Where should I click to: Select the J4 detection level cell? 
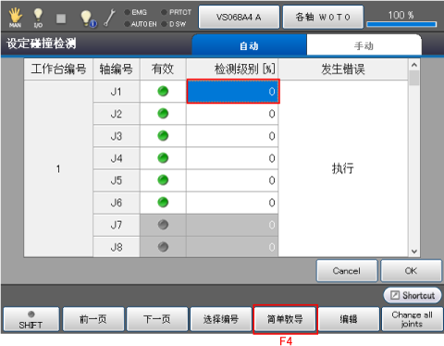(232, 158)
